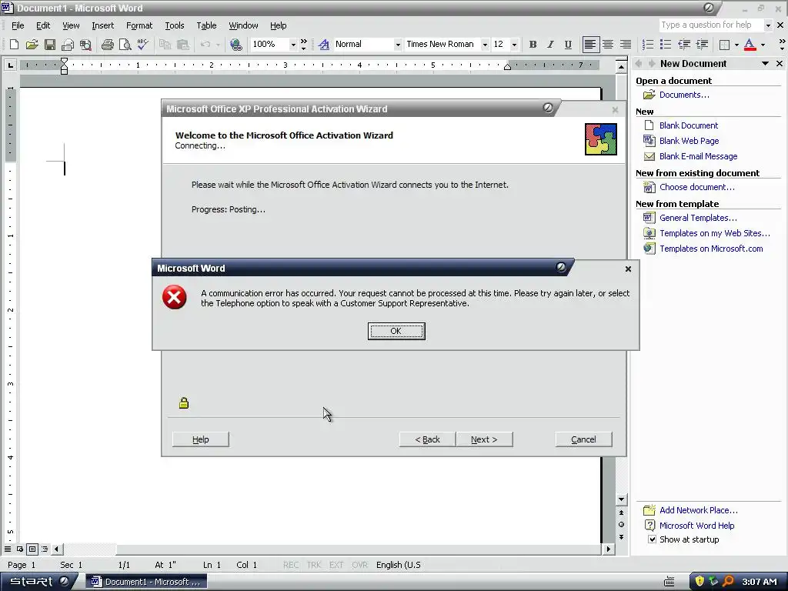The image size is (788, 591).
Task: Switch to Outline View icon
Action: (x=44, y=549)
